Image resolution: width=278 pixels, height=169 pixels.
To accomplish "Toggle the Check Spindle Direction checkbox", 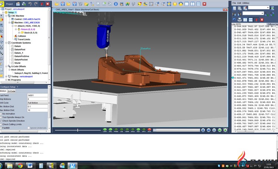I will [x=1, y=121].
